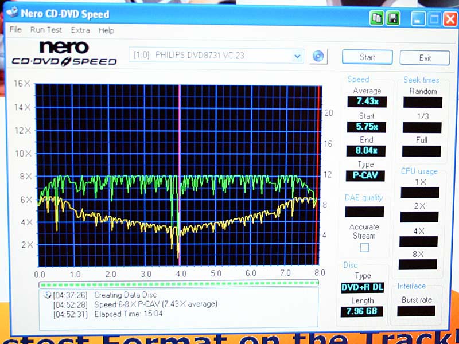The width and height of the screenshot is (459, 344).
Task: Click the 'DAE quality' group label
Action: click(364, 197)
